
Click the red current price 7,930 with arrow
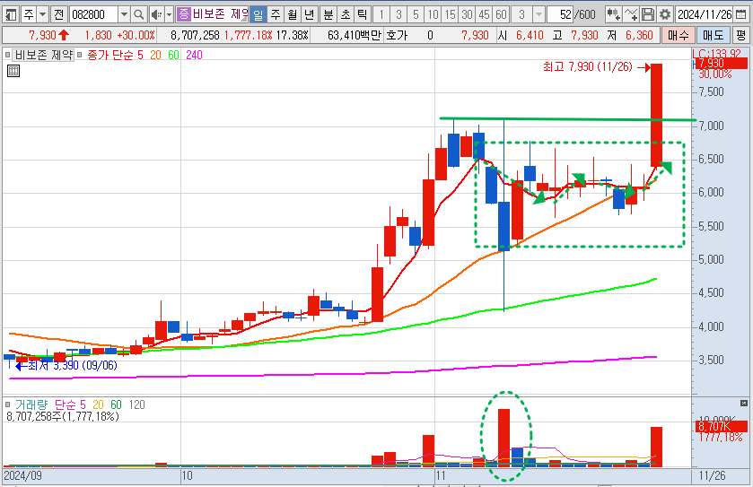[x=48, y=35]
